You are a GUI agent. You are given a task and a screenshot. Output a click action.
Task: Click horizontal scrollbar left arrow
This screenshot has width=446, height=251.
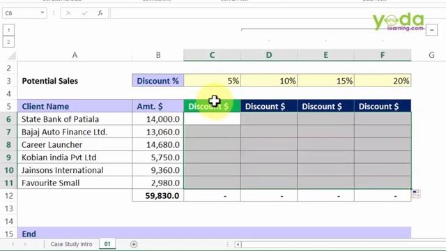[x=238, y=244]
